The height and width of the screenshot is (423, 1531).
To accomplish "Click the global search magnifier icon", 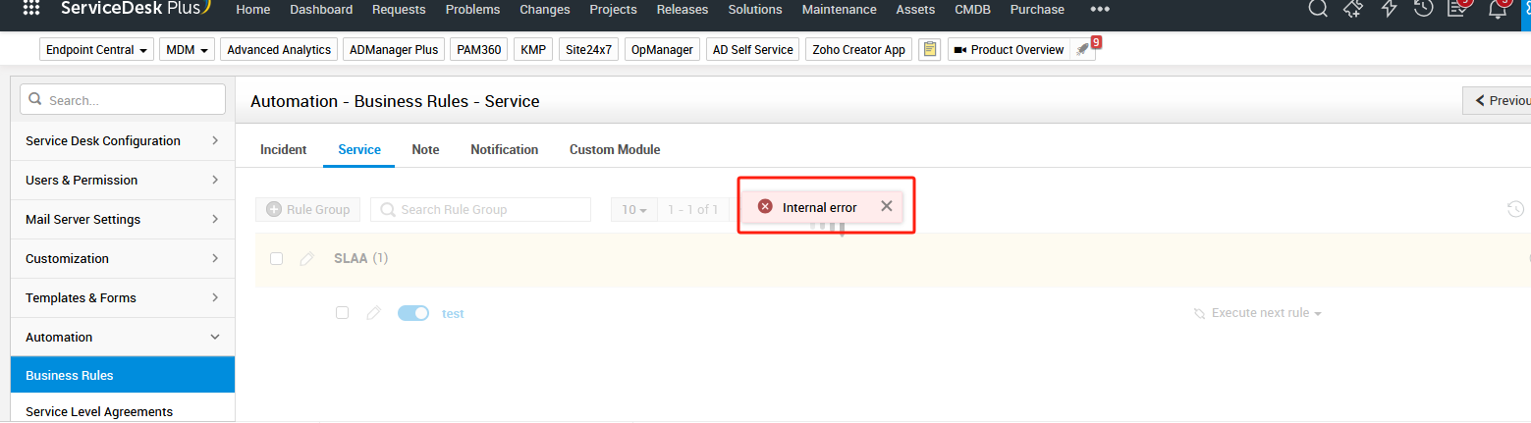I will pos(1317,9).
